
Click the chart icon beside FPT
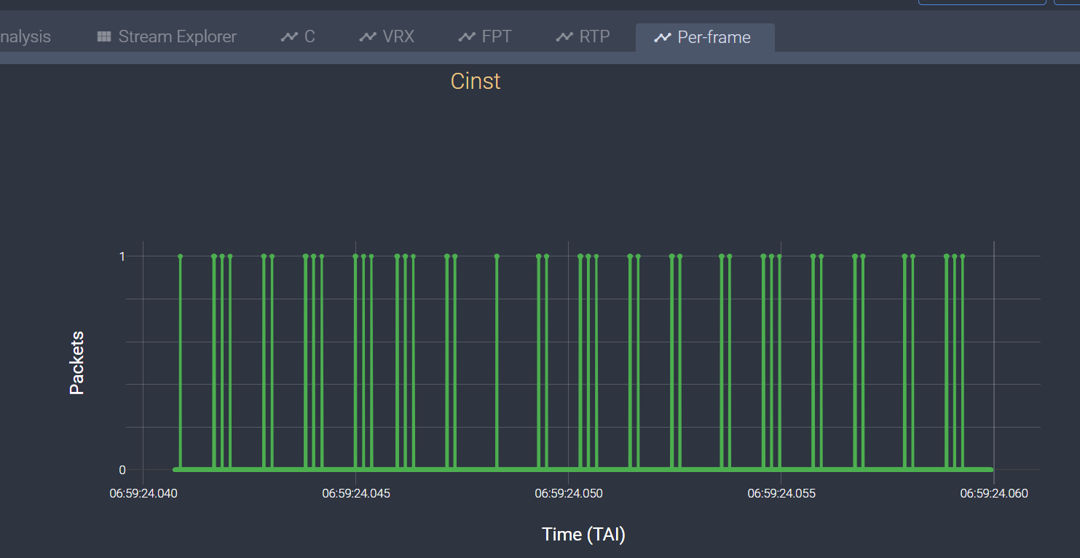click(x=467, y=36)
